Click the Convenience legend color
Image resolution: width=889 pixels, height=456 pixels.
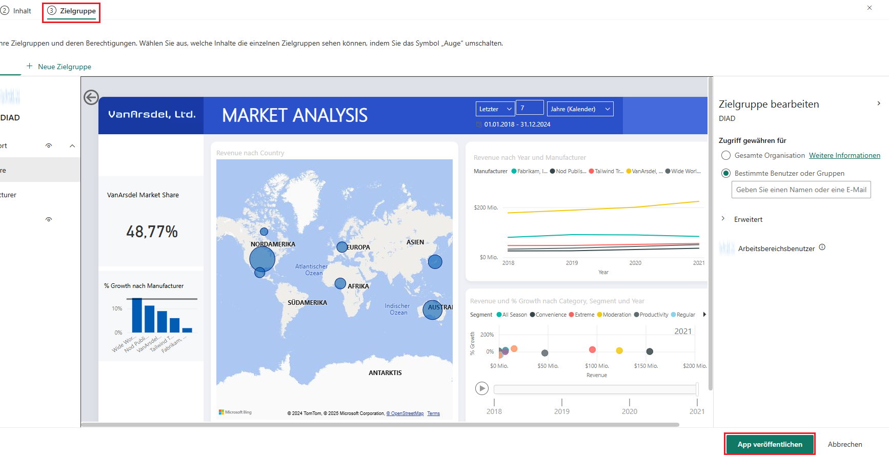point(533,315)
